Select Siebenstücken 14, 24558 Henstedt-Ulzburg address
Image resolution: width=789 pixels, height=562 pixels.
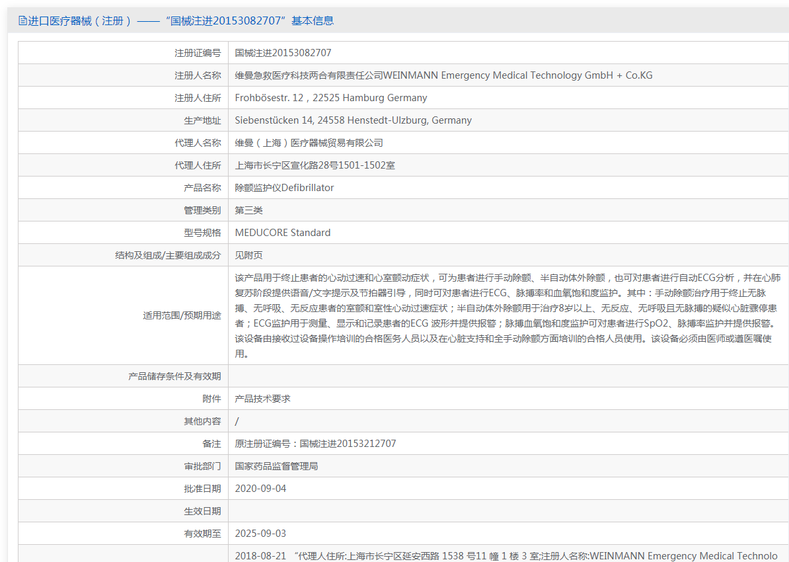pos(354,120)
